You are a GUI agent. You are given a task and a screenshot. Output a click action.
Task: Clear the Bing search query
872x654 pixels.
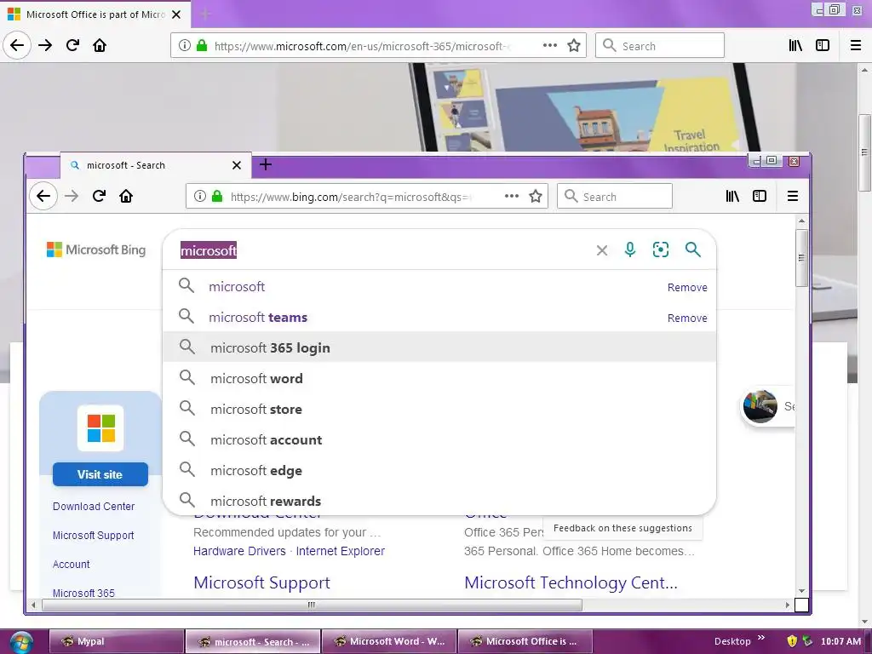[x=602, y=250]
